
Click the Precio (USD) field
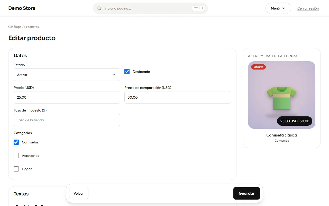pyautogui.click(x=67, y=97)
